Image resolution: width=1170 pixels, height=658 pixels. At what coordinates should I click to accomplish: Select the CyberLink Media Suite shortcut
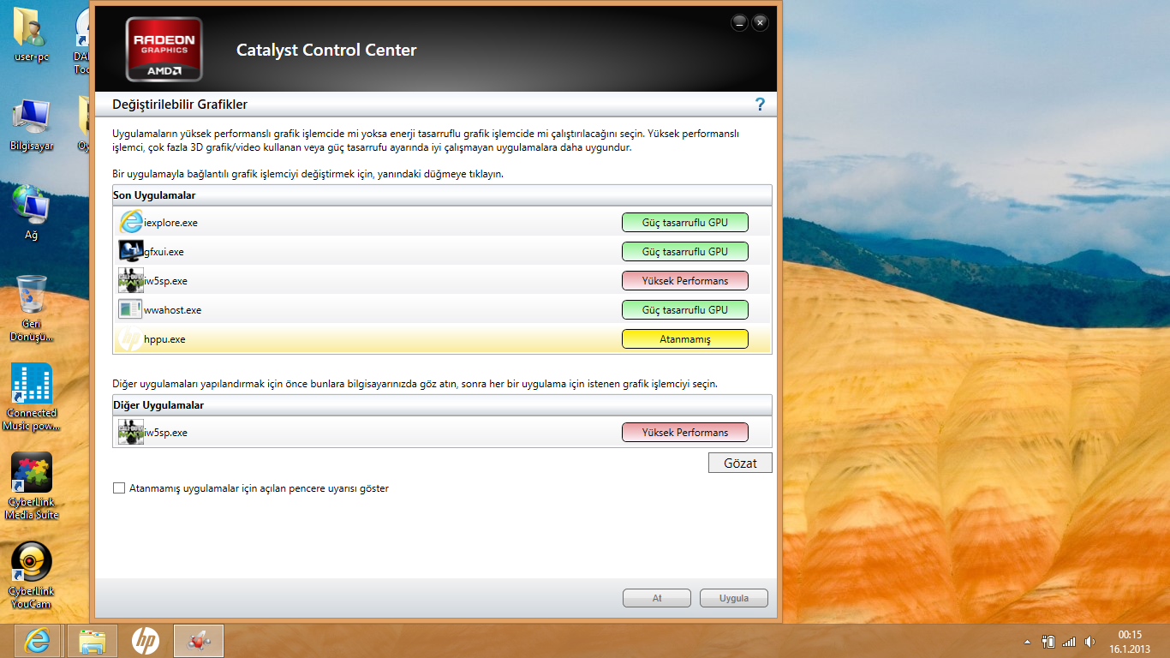[x=32, y=487]
